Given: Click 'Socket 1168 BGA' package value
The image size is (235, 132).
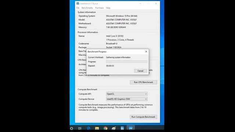Looking at the screenshot, I should click(114, 47).
